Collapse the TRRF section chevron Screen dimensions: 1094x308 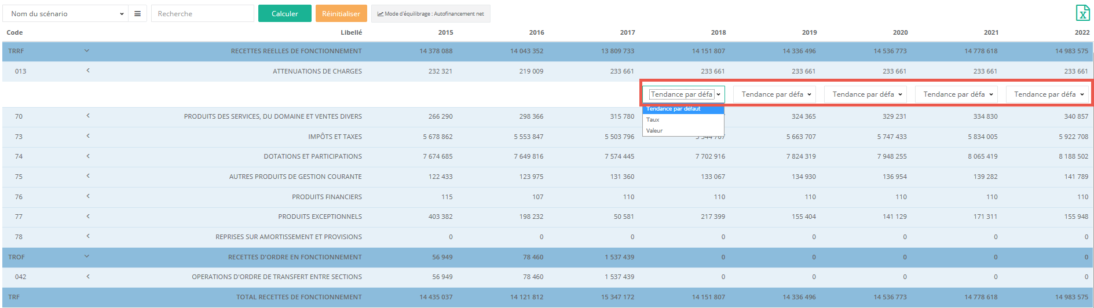click(x=87, y=51)
